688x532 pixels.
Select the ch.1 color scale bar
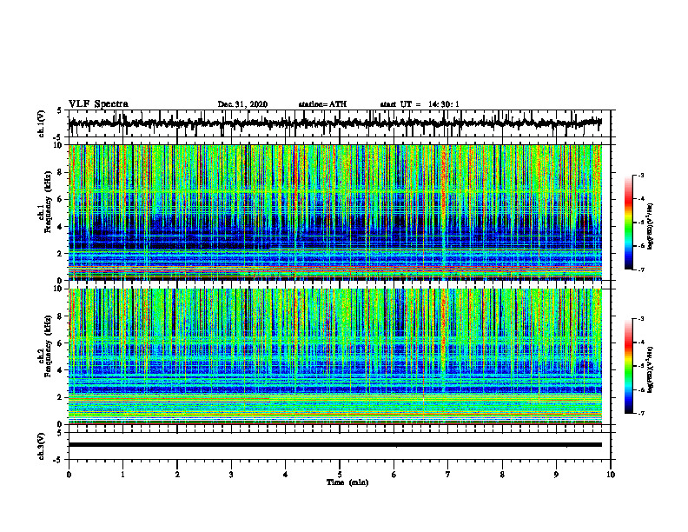tap(628, 223)
